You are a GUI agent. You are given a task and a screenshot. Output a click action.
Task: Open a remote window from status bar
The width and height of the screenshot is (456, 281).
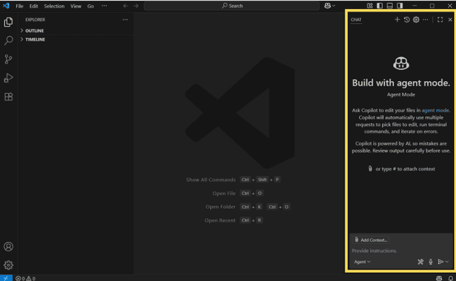(6, 278)
